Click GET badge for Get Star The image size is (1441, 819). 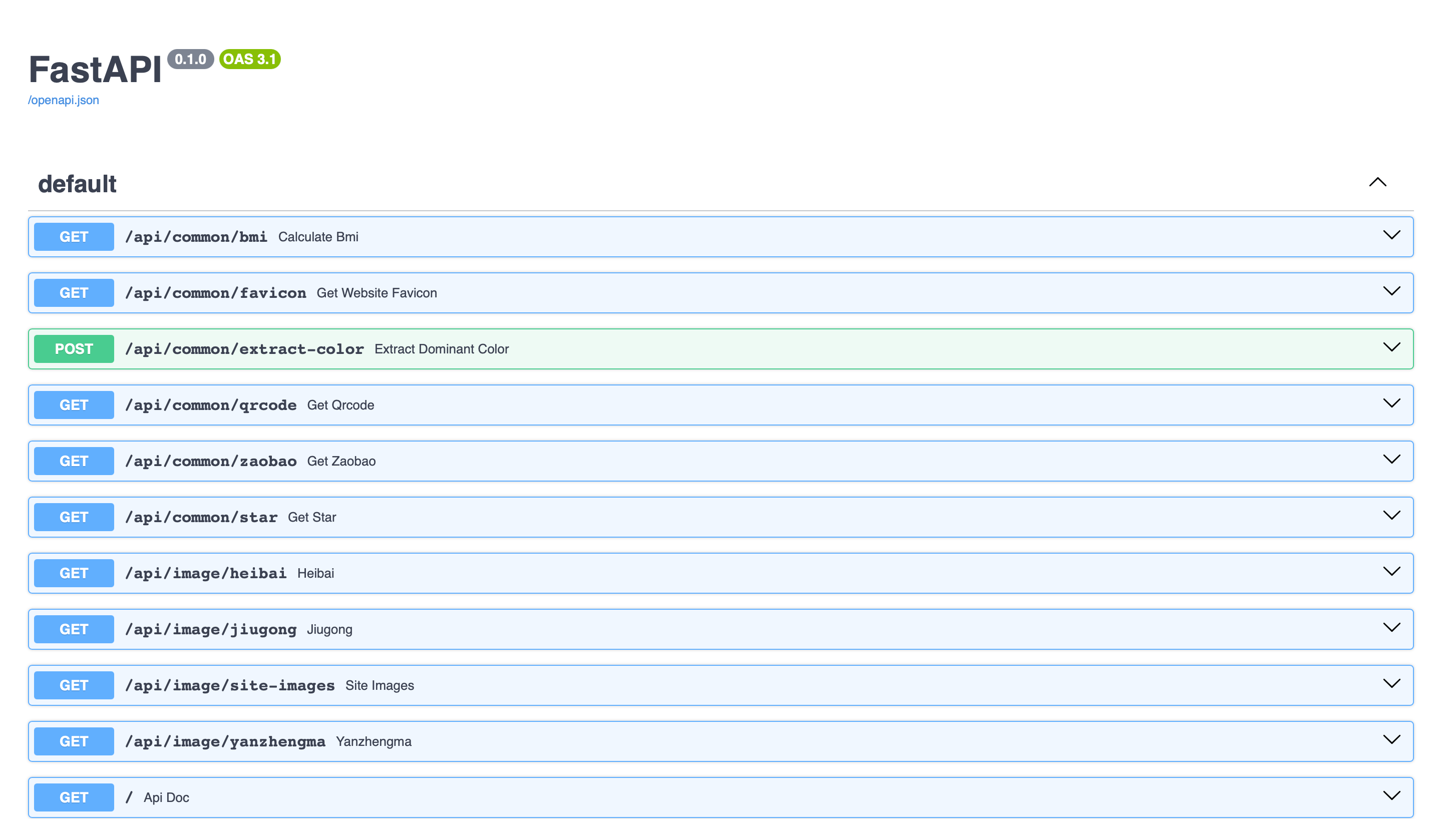click(74, 518)
